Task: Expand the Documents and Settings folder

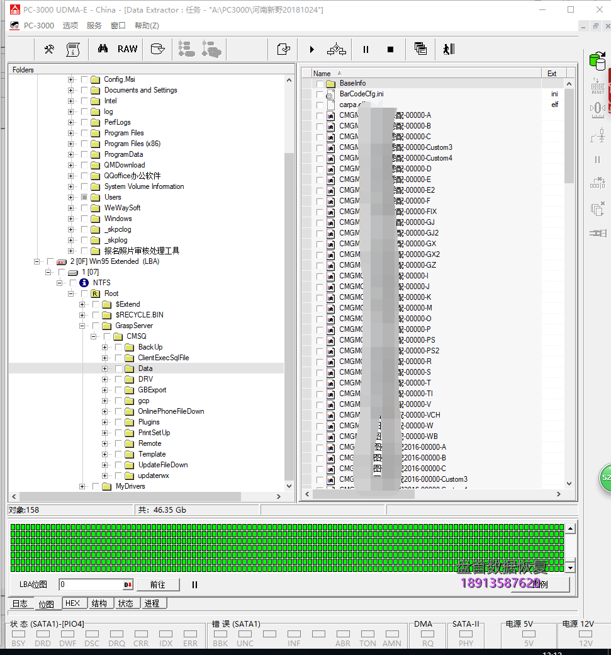Action: click(70, 90)
